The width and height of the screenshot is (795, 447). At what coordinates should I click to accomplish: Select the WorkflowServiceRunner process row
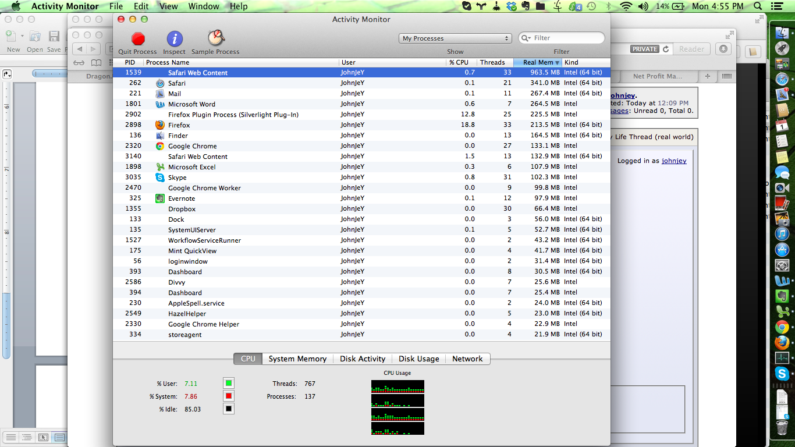click(361, 240)
